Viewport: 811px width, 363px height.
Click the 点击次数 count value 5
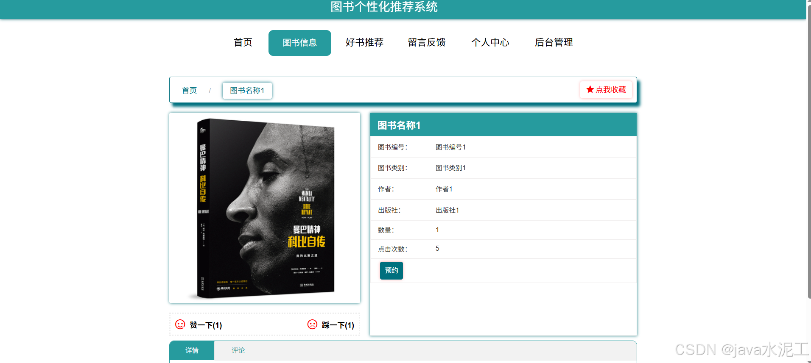(x=437, y=249)
